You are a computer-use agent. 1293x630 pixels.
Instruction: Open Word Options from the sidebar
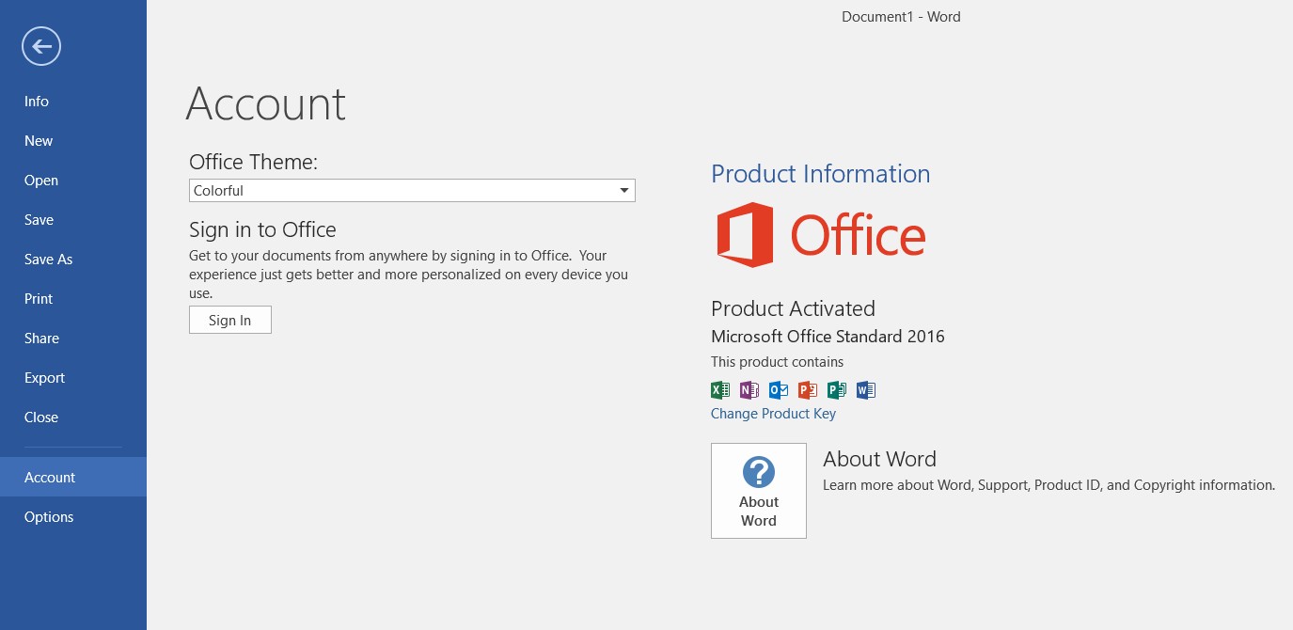pos(49,516)
